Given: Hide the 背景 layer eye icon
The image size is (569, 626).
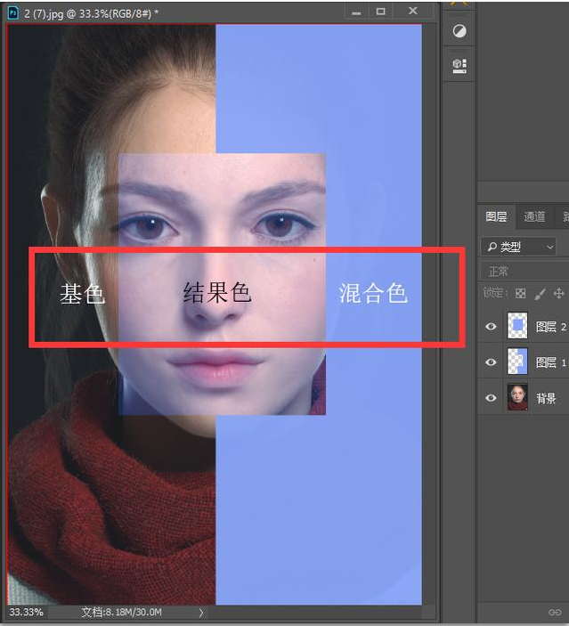Looking at the screenshot, I should (491, 398).
